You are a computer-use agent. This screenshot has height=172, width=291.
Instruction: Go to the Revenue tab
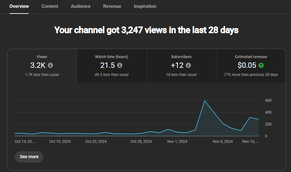[112, 6]
